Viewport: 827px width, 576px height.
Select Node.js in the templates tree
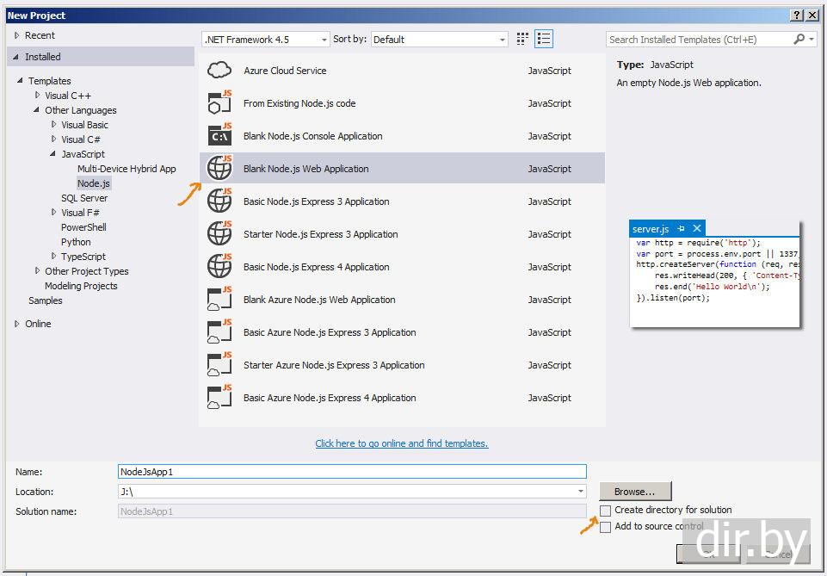tap(93, 183)
